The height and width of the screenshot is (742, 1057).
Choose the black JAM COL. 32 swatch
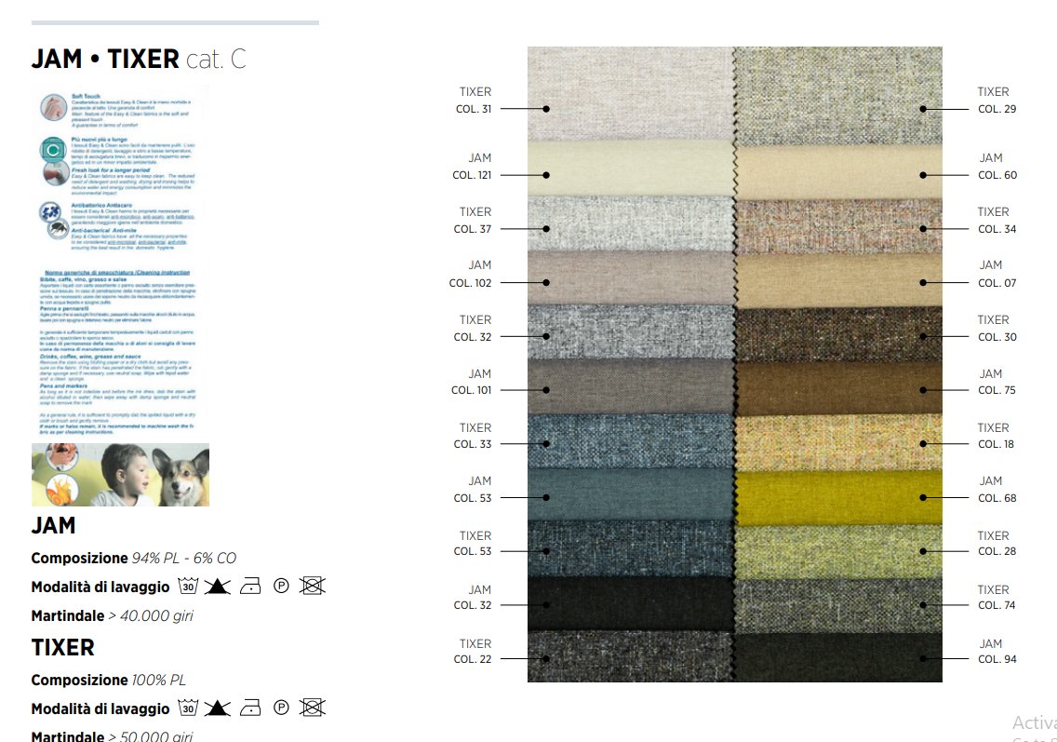pos(630,603)
